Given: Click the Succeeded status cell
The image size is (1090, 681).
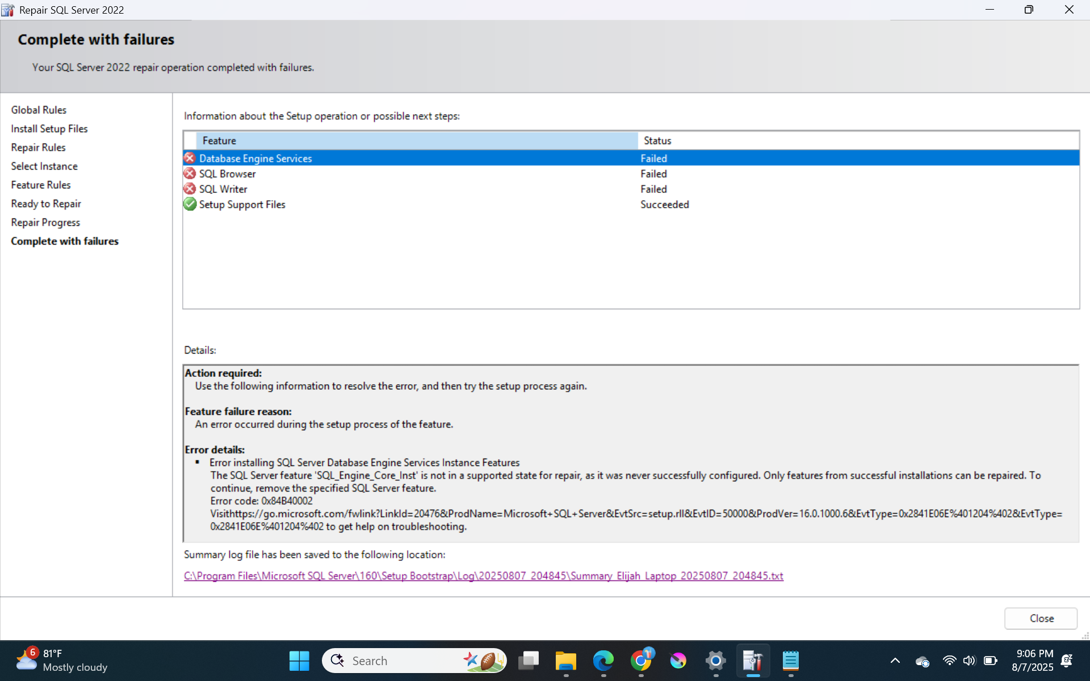Looking at the screenshot, I should [665, 204].
